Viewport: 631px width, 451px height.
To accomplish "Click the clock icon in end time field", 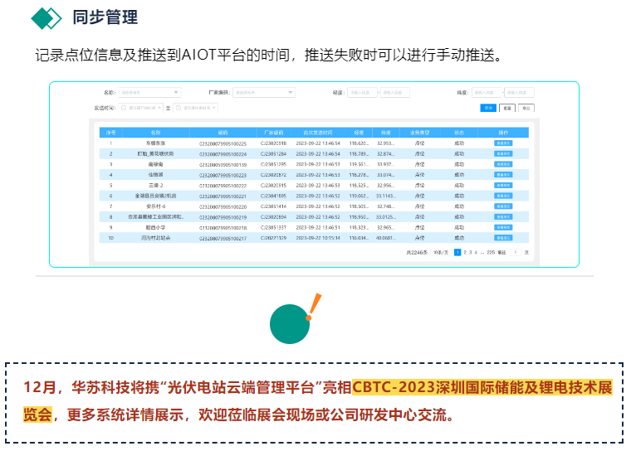I will point(178,108).
